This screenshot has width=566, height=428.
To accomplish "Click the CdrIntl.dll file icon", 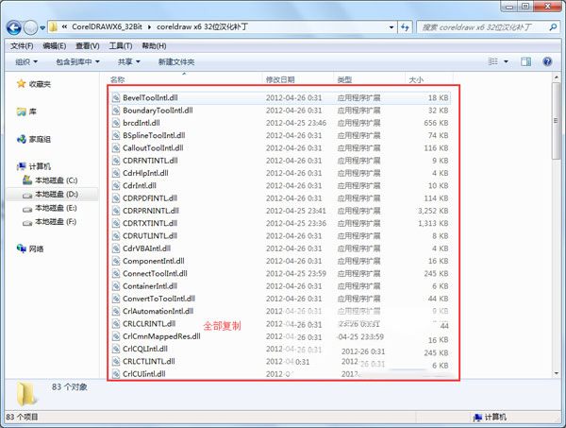I will [116, 185].
